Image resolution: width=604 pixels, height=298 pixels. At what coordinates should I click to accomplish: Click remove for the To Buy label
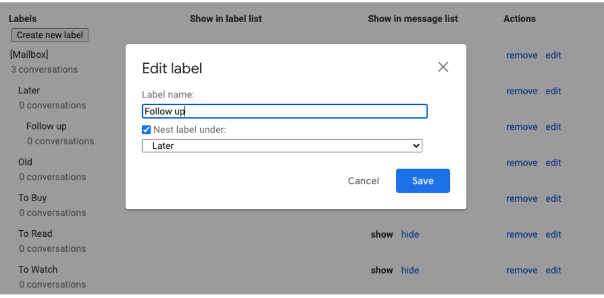click(522, 199)
